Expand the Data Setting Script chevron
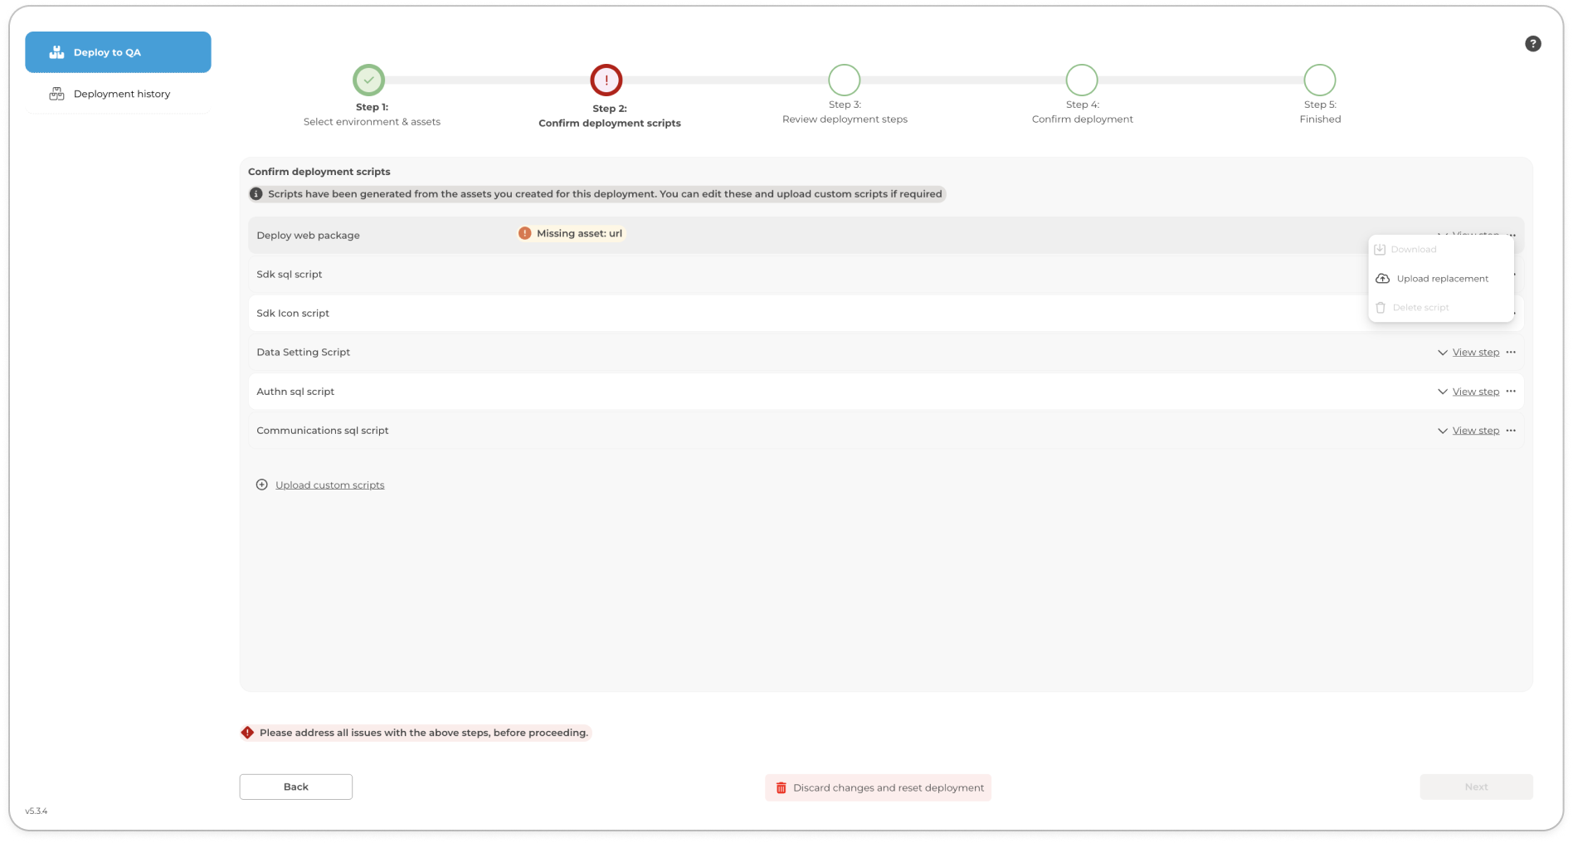Image resolution: width=1573 pixels, height=843 pixels. tap(1442, 353)
